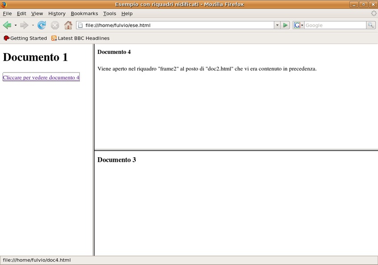Click the green Go button

pos(285,25)
